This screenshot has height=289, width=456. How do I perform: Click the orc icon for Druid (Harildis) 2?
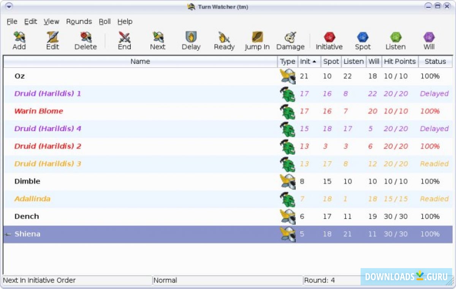(288, 146)
